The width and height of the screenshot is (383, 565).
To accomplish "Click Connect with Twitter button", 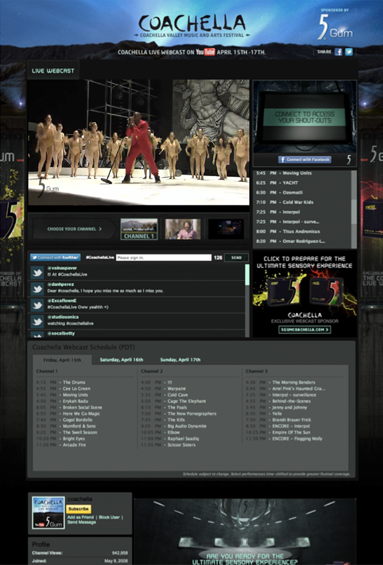I will 56,258.
